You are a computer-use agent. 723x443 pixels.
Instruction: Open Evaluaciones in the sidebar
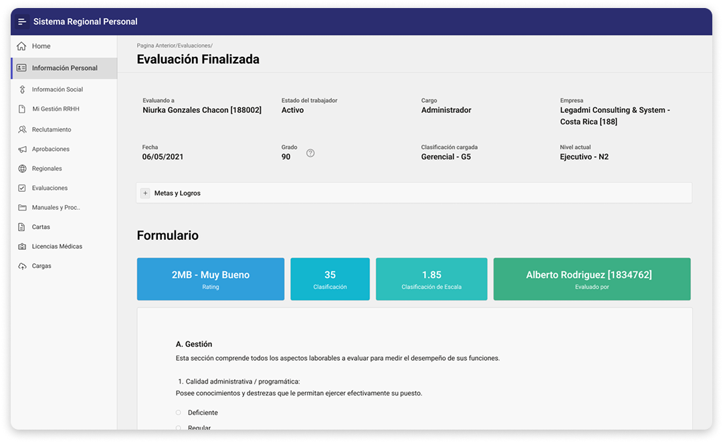(49, 188)
